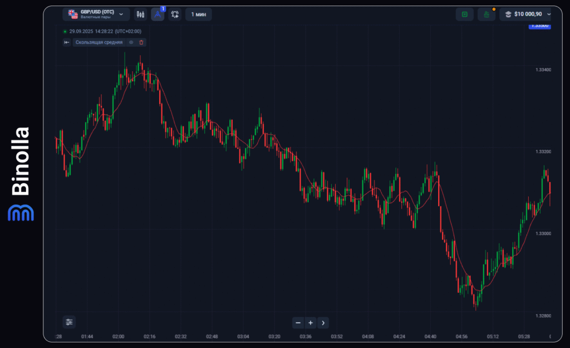570x348 pixels.
Task: Add a price alert bell
Action: pos(175,14)
